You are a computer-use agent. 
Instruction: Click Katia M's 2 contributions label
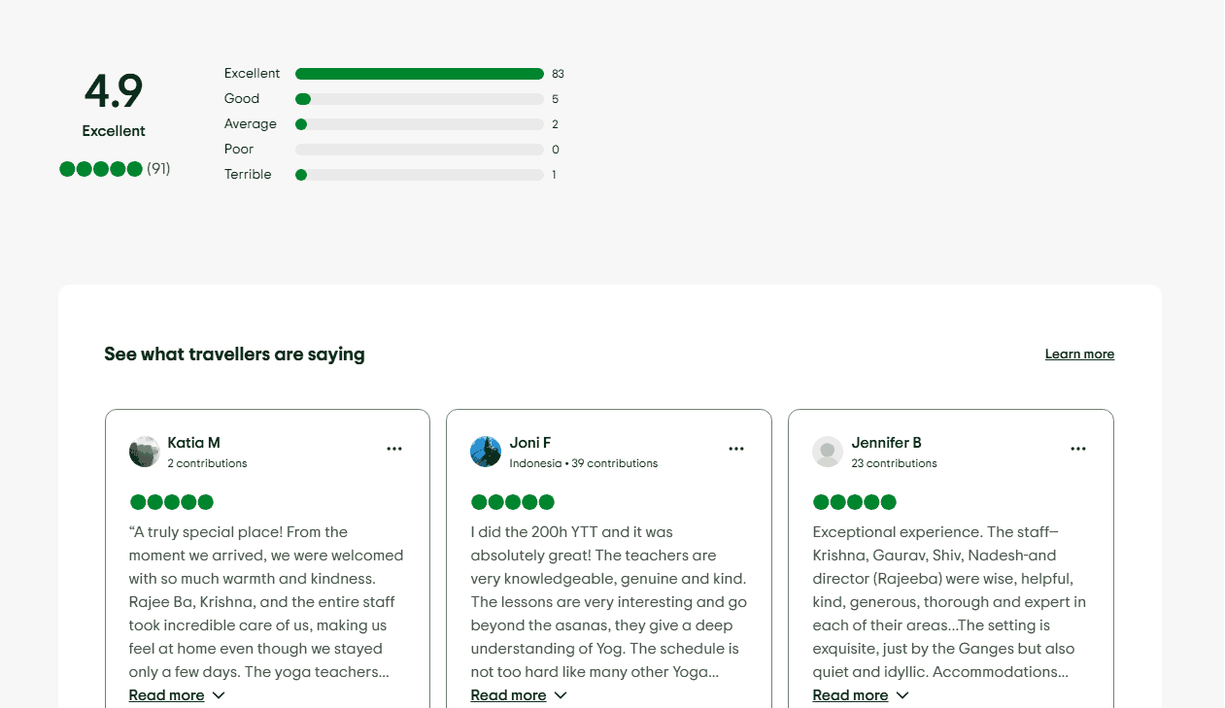pos(207,463)
